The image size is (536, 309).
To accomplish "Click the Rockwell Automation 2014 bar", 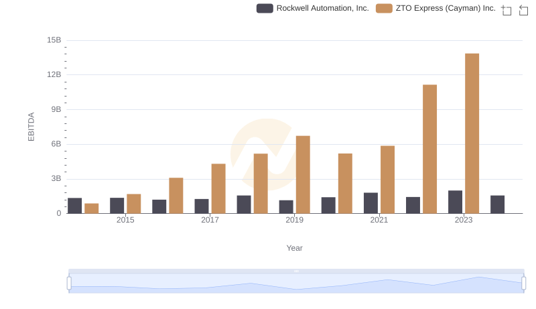I will [x=74, y=206].
